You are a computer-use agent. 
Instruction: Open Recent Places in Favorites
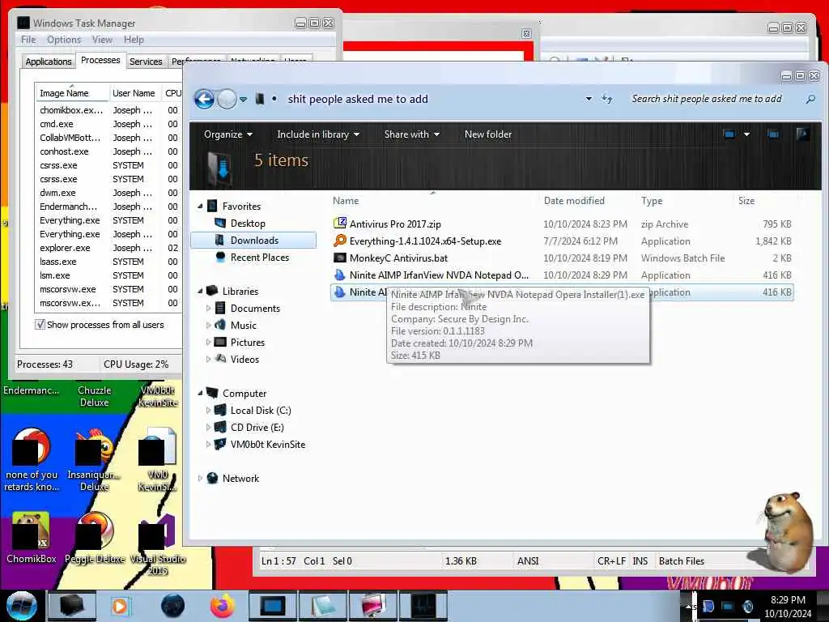coord(260,258)
